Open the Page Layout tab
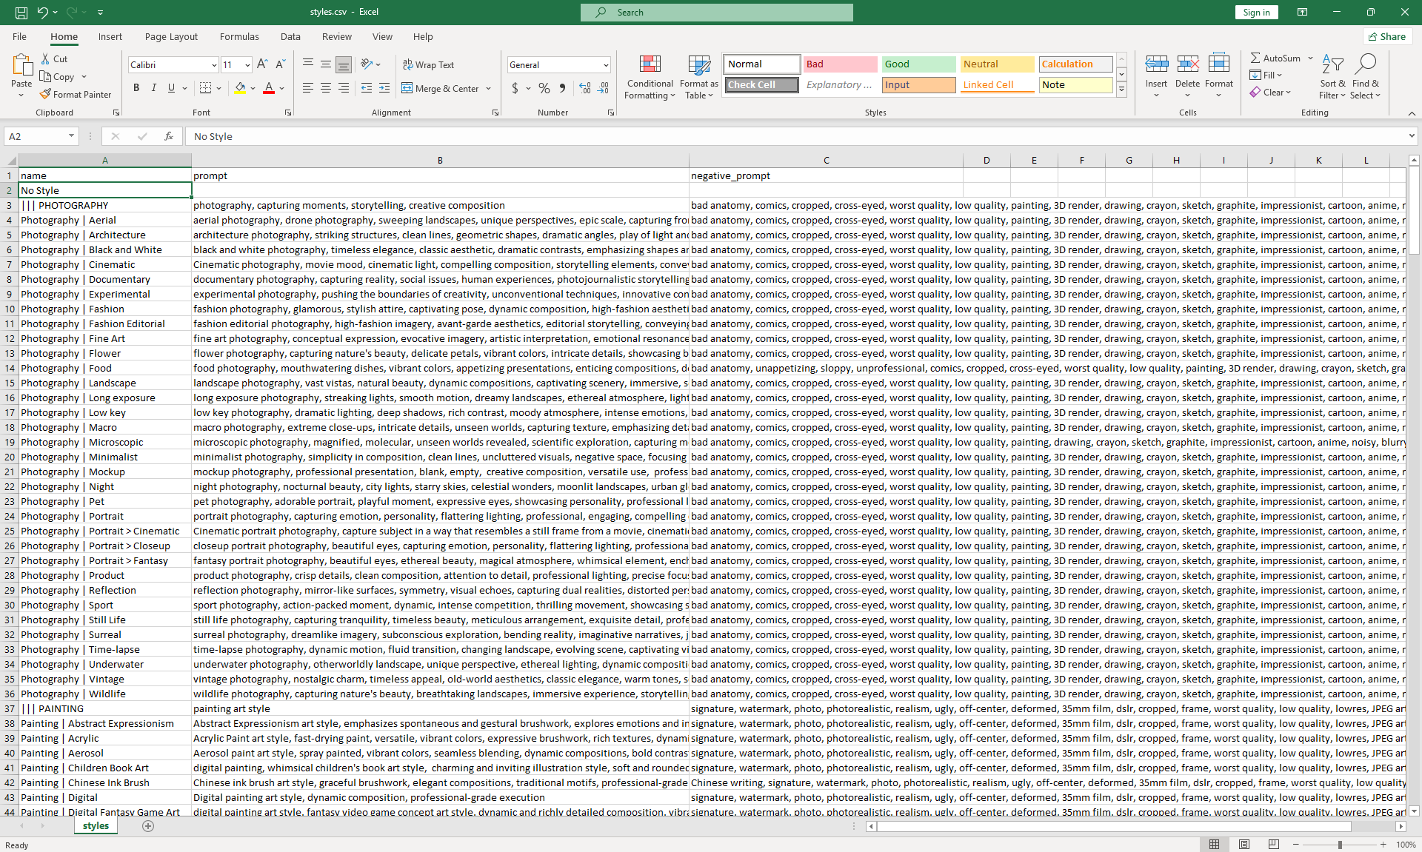 tap(171, 36)
